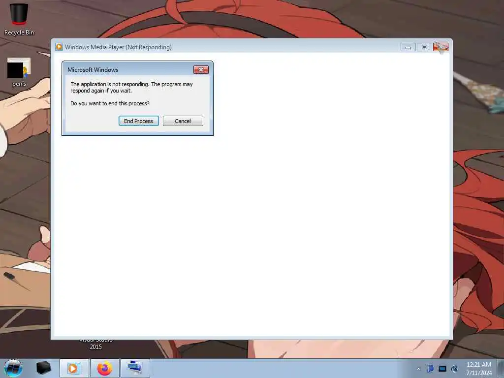Cancel the not responding dialog
The width and height of the screenshot is (504, 378).
point(183,121)
